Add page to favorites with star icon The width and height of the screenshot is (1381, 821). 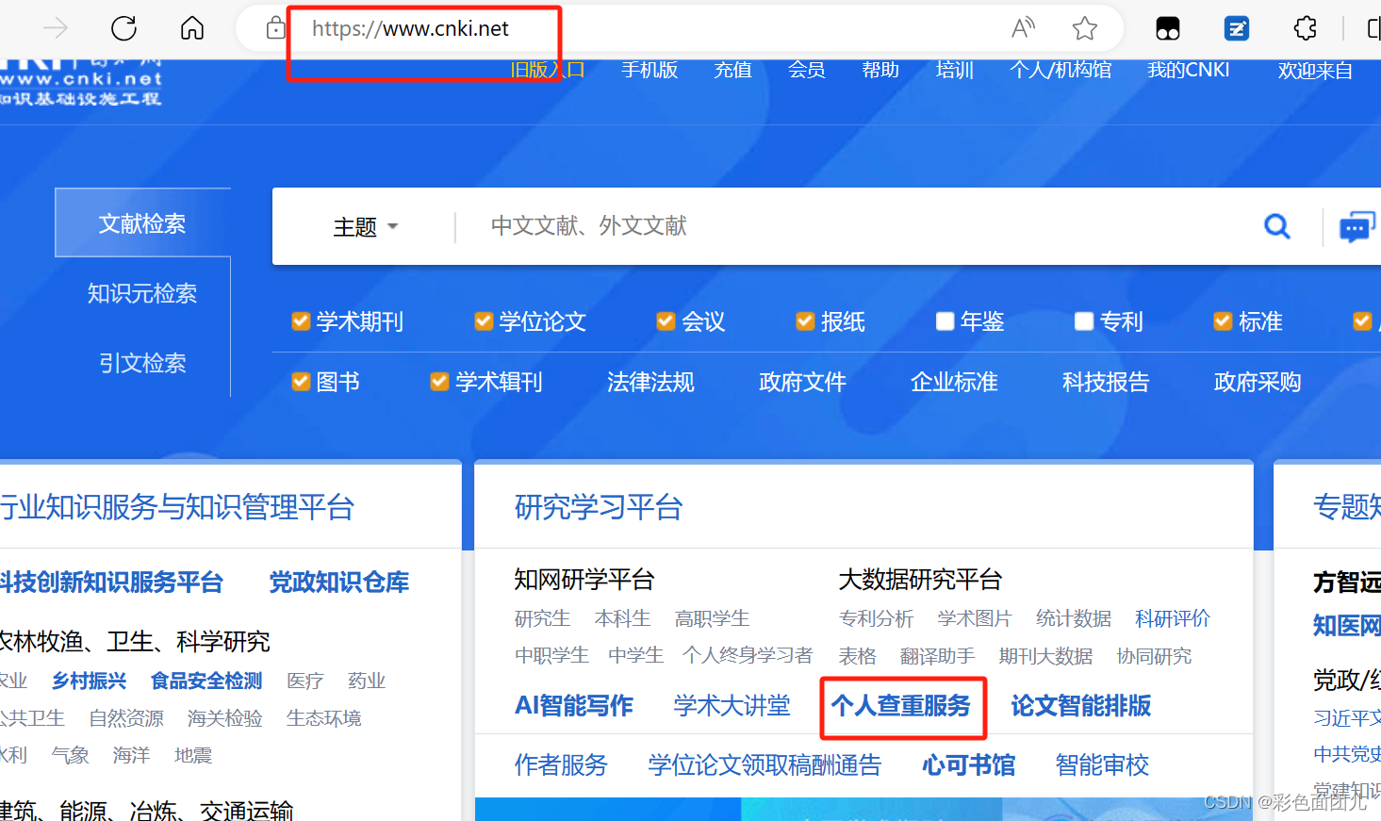pyautogui.click(x=1085, y=28)
